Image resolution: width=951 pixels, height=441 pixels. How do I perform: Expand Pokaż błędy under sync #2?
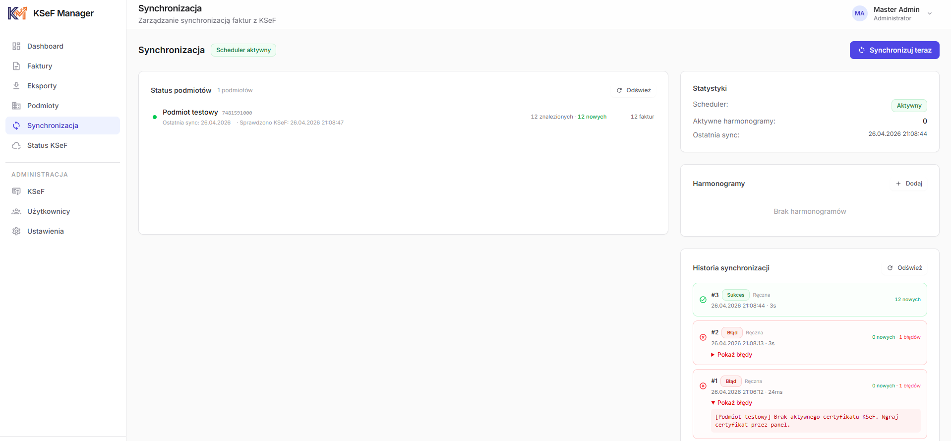pos(732,355)
